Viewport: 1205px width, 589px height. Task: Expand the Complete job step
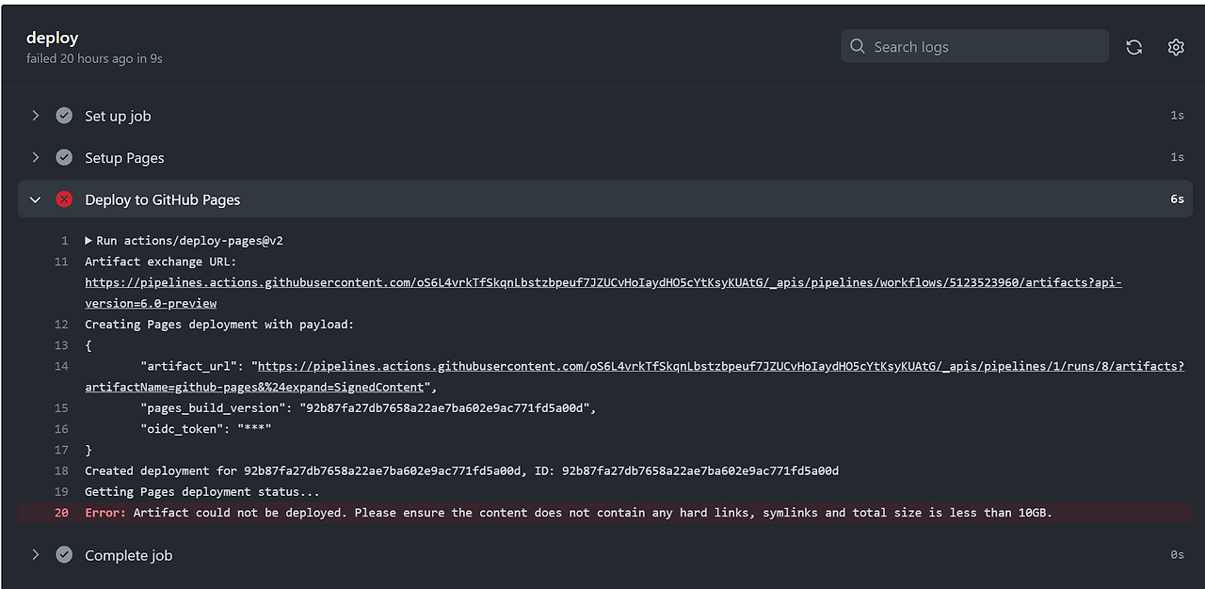tap(35, 555)
